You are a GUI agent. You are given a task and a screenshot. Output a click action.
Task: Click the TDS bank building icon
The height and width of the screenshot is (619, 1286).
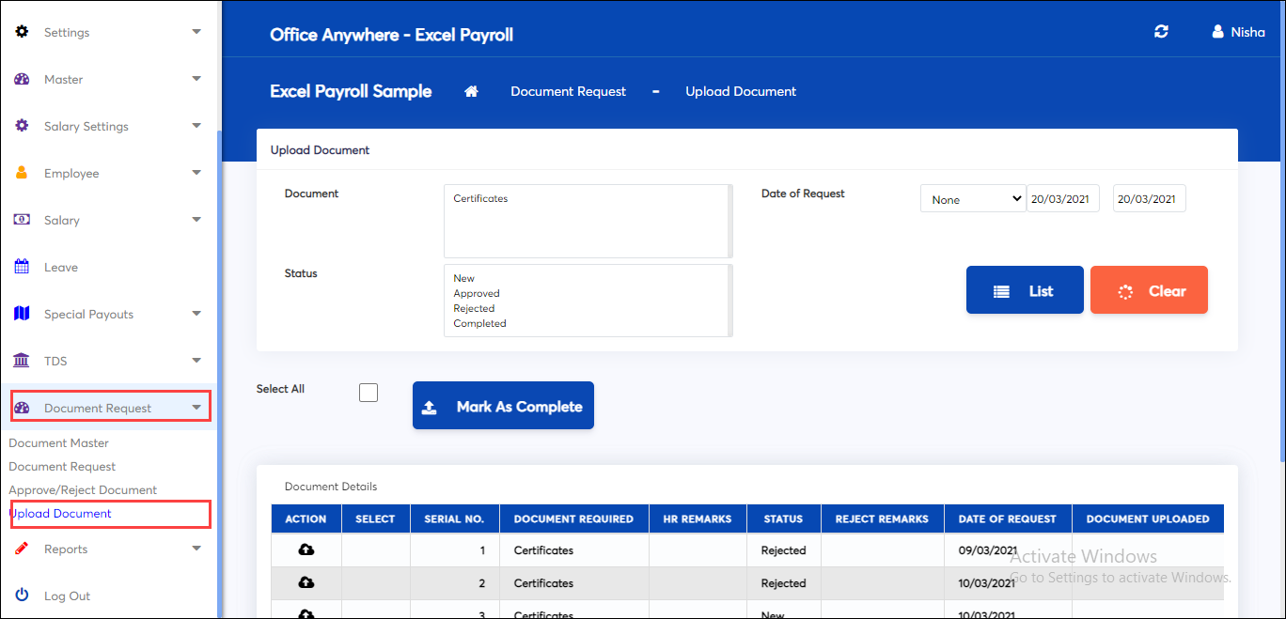22,361
